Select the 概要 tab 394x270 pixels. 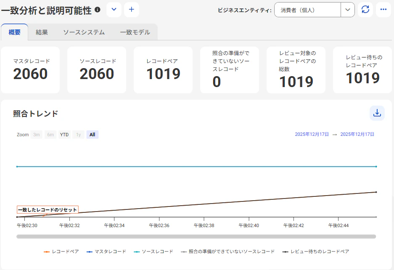point(14,32)
